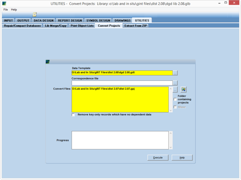Browse for Correspondence file
Image resolution: width=241 pixels, height=180 pixels.
(x=175, y=83)
